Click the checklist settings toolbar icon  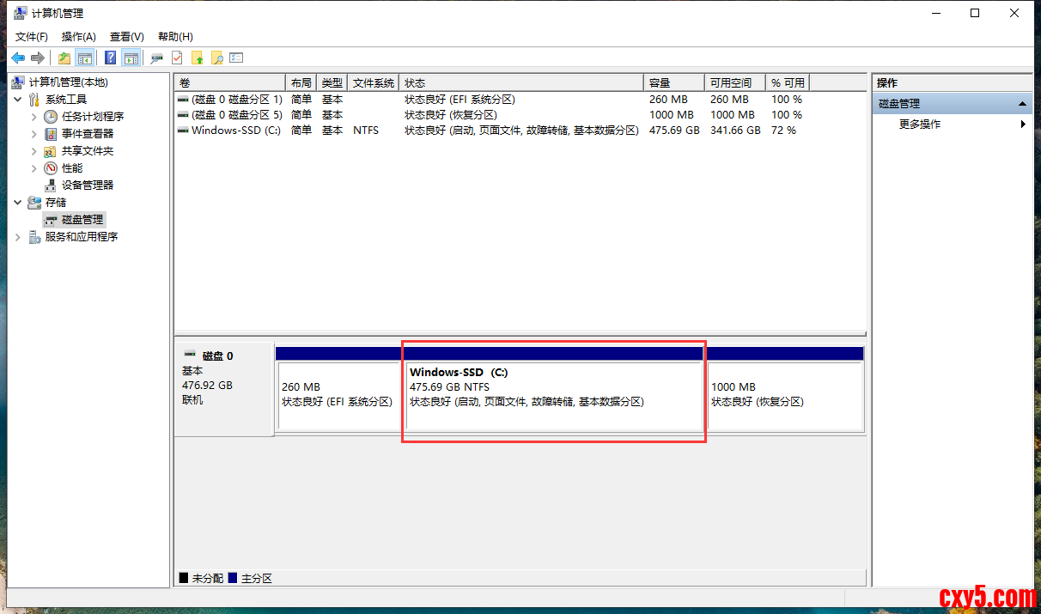pyautogui.click(x=236, y=58)
